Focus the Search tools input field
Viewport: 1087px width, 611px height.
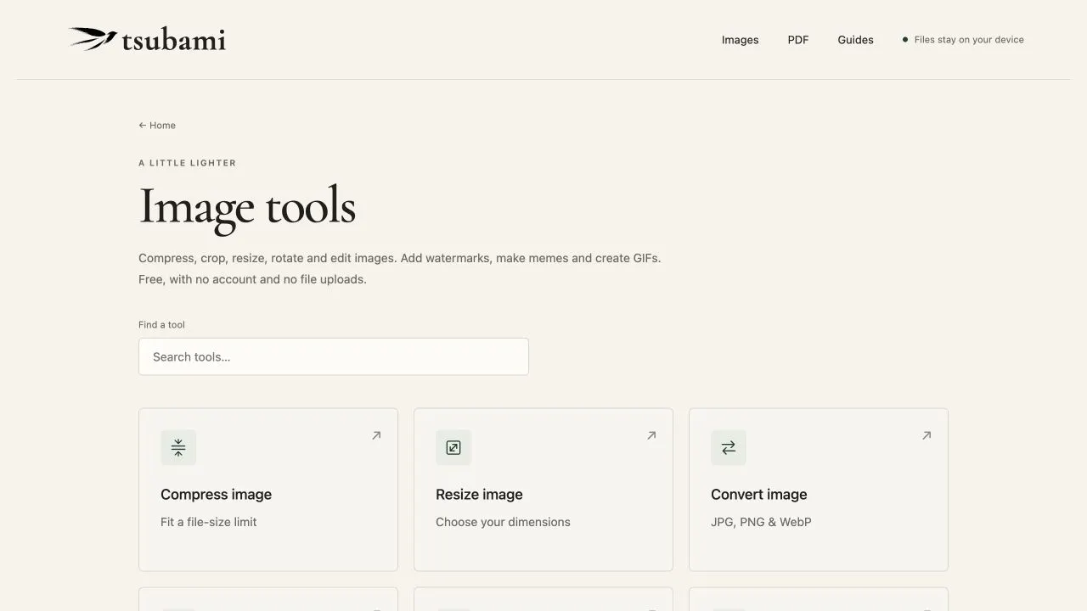tap(334, 356)
